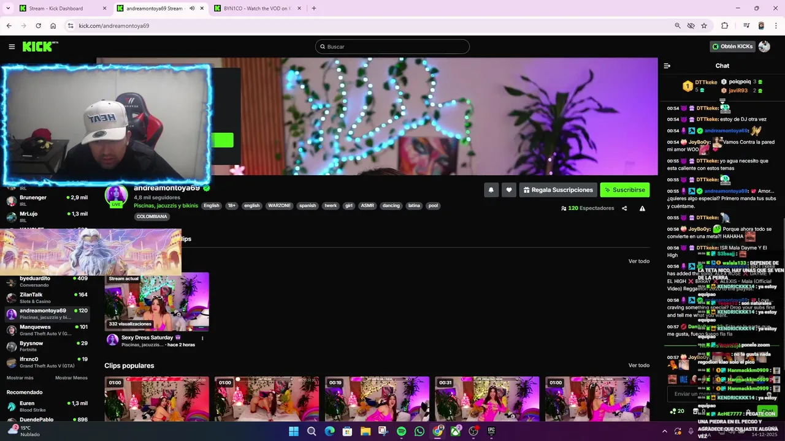Open Byysnow channel in sidebar
Viewport: 785px width, 441px height.
tap(47, 346)
